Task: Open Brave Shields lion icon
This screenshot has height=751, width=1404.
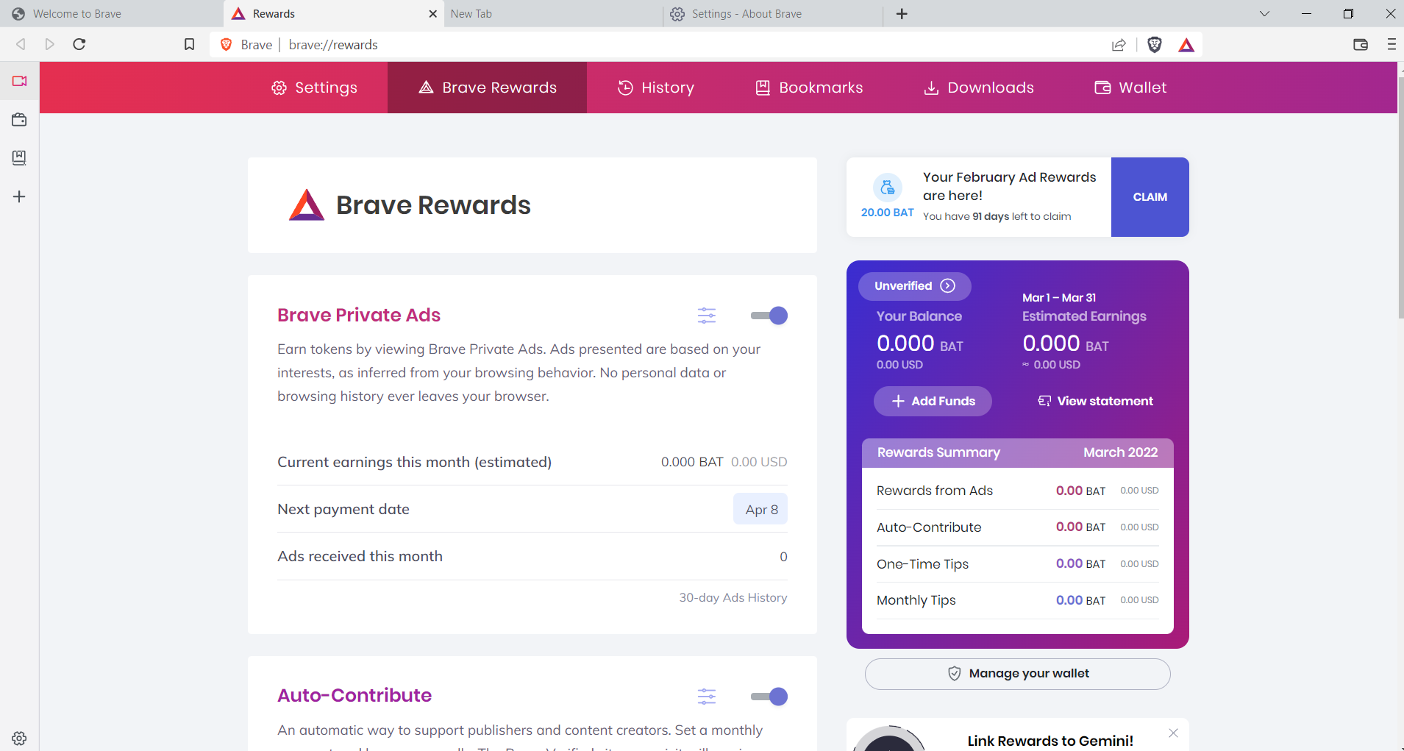Action: 1155,45
